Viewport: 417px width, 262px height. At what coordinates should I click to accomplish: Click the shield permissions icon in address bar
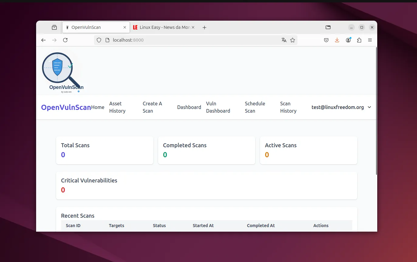99,40
